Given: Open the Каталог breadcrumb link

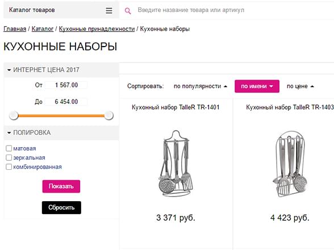Looking at the screenshot, I should pos(43,29).
